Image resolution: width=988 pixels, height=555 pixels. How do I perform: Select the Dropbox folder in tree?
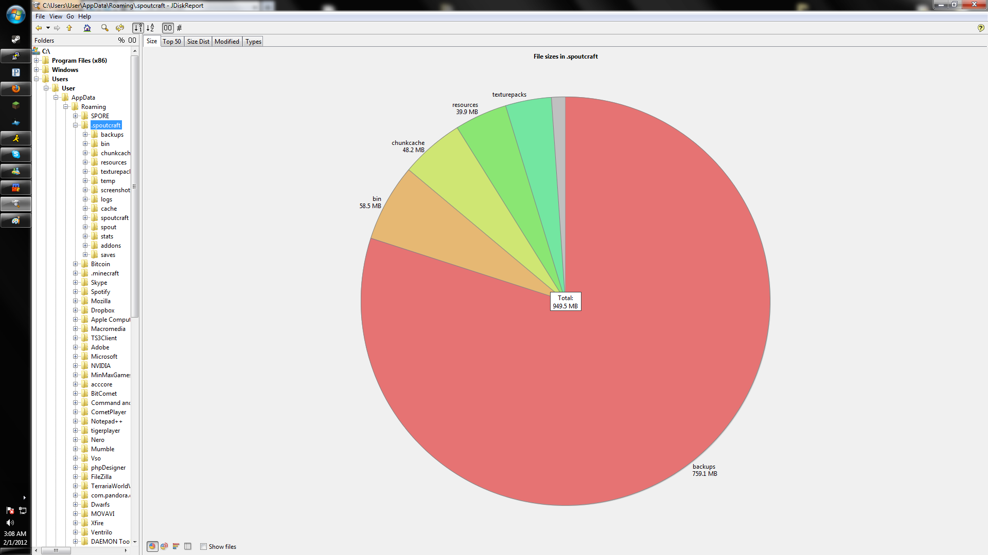(x=102, y=310)
